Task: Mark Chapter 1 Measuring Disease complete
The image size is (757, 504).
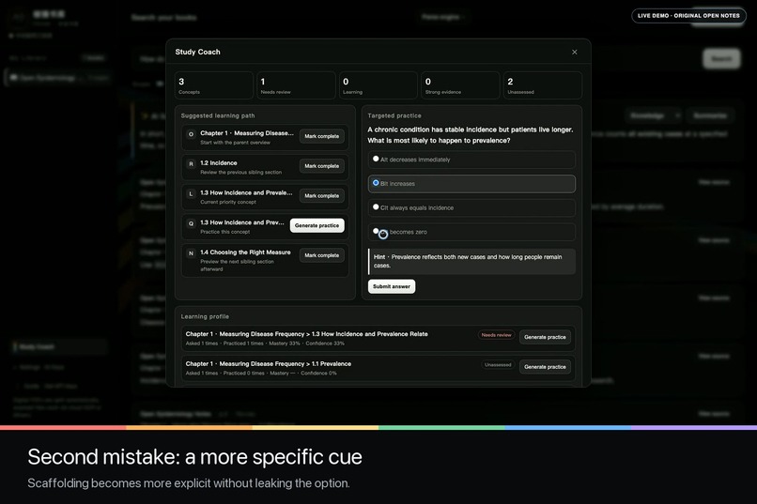Action: [321, 136]
